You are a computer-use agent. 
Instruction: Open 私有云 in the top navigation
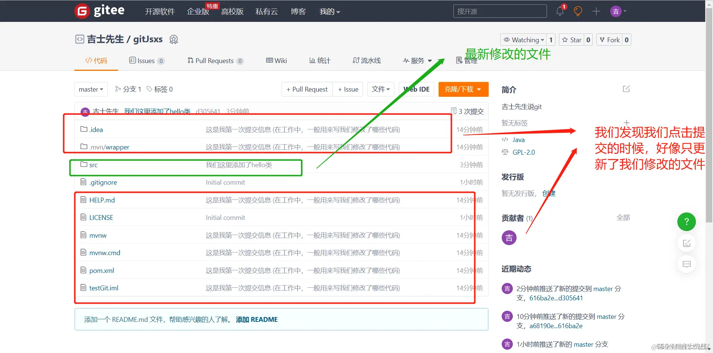(x=267, y=11)
